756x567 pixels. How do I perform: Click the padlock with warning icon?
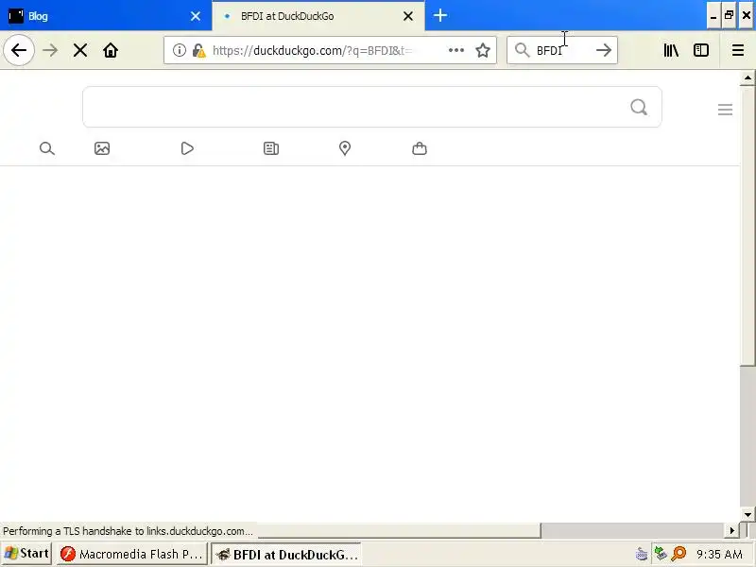point(198,50)
